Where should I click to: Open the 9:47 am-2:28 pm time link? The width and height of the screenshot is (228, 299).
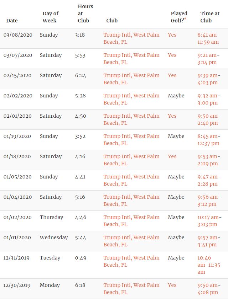click(x=208, y=180)
